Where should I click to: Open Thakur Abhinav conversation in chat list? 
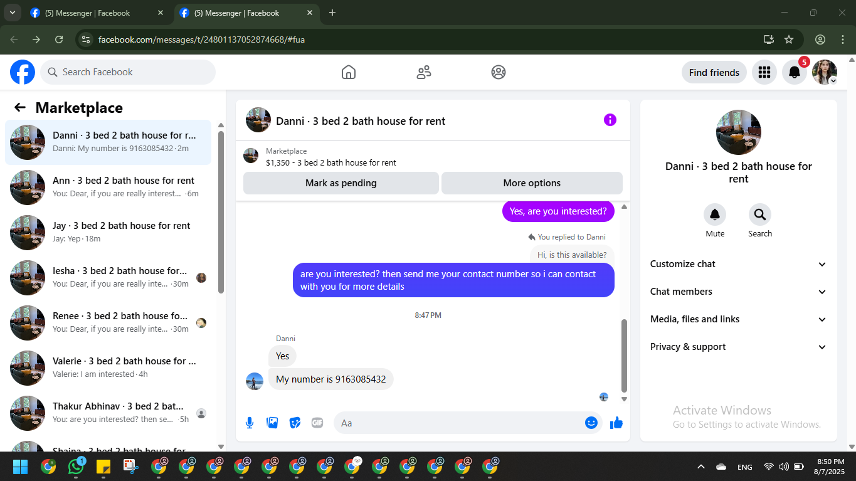point(108,413)
